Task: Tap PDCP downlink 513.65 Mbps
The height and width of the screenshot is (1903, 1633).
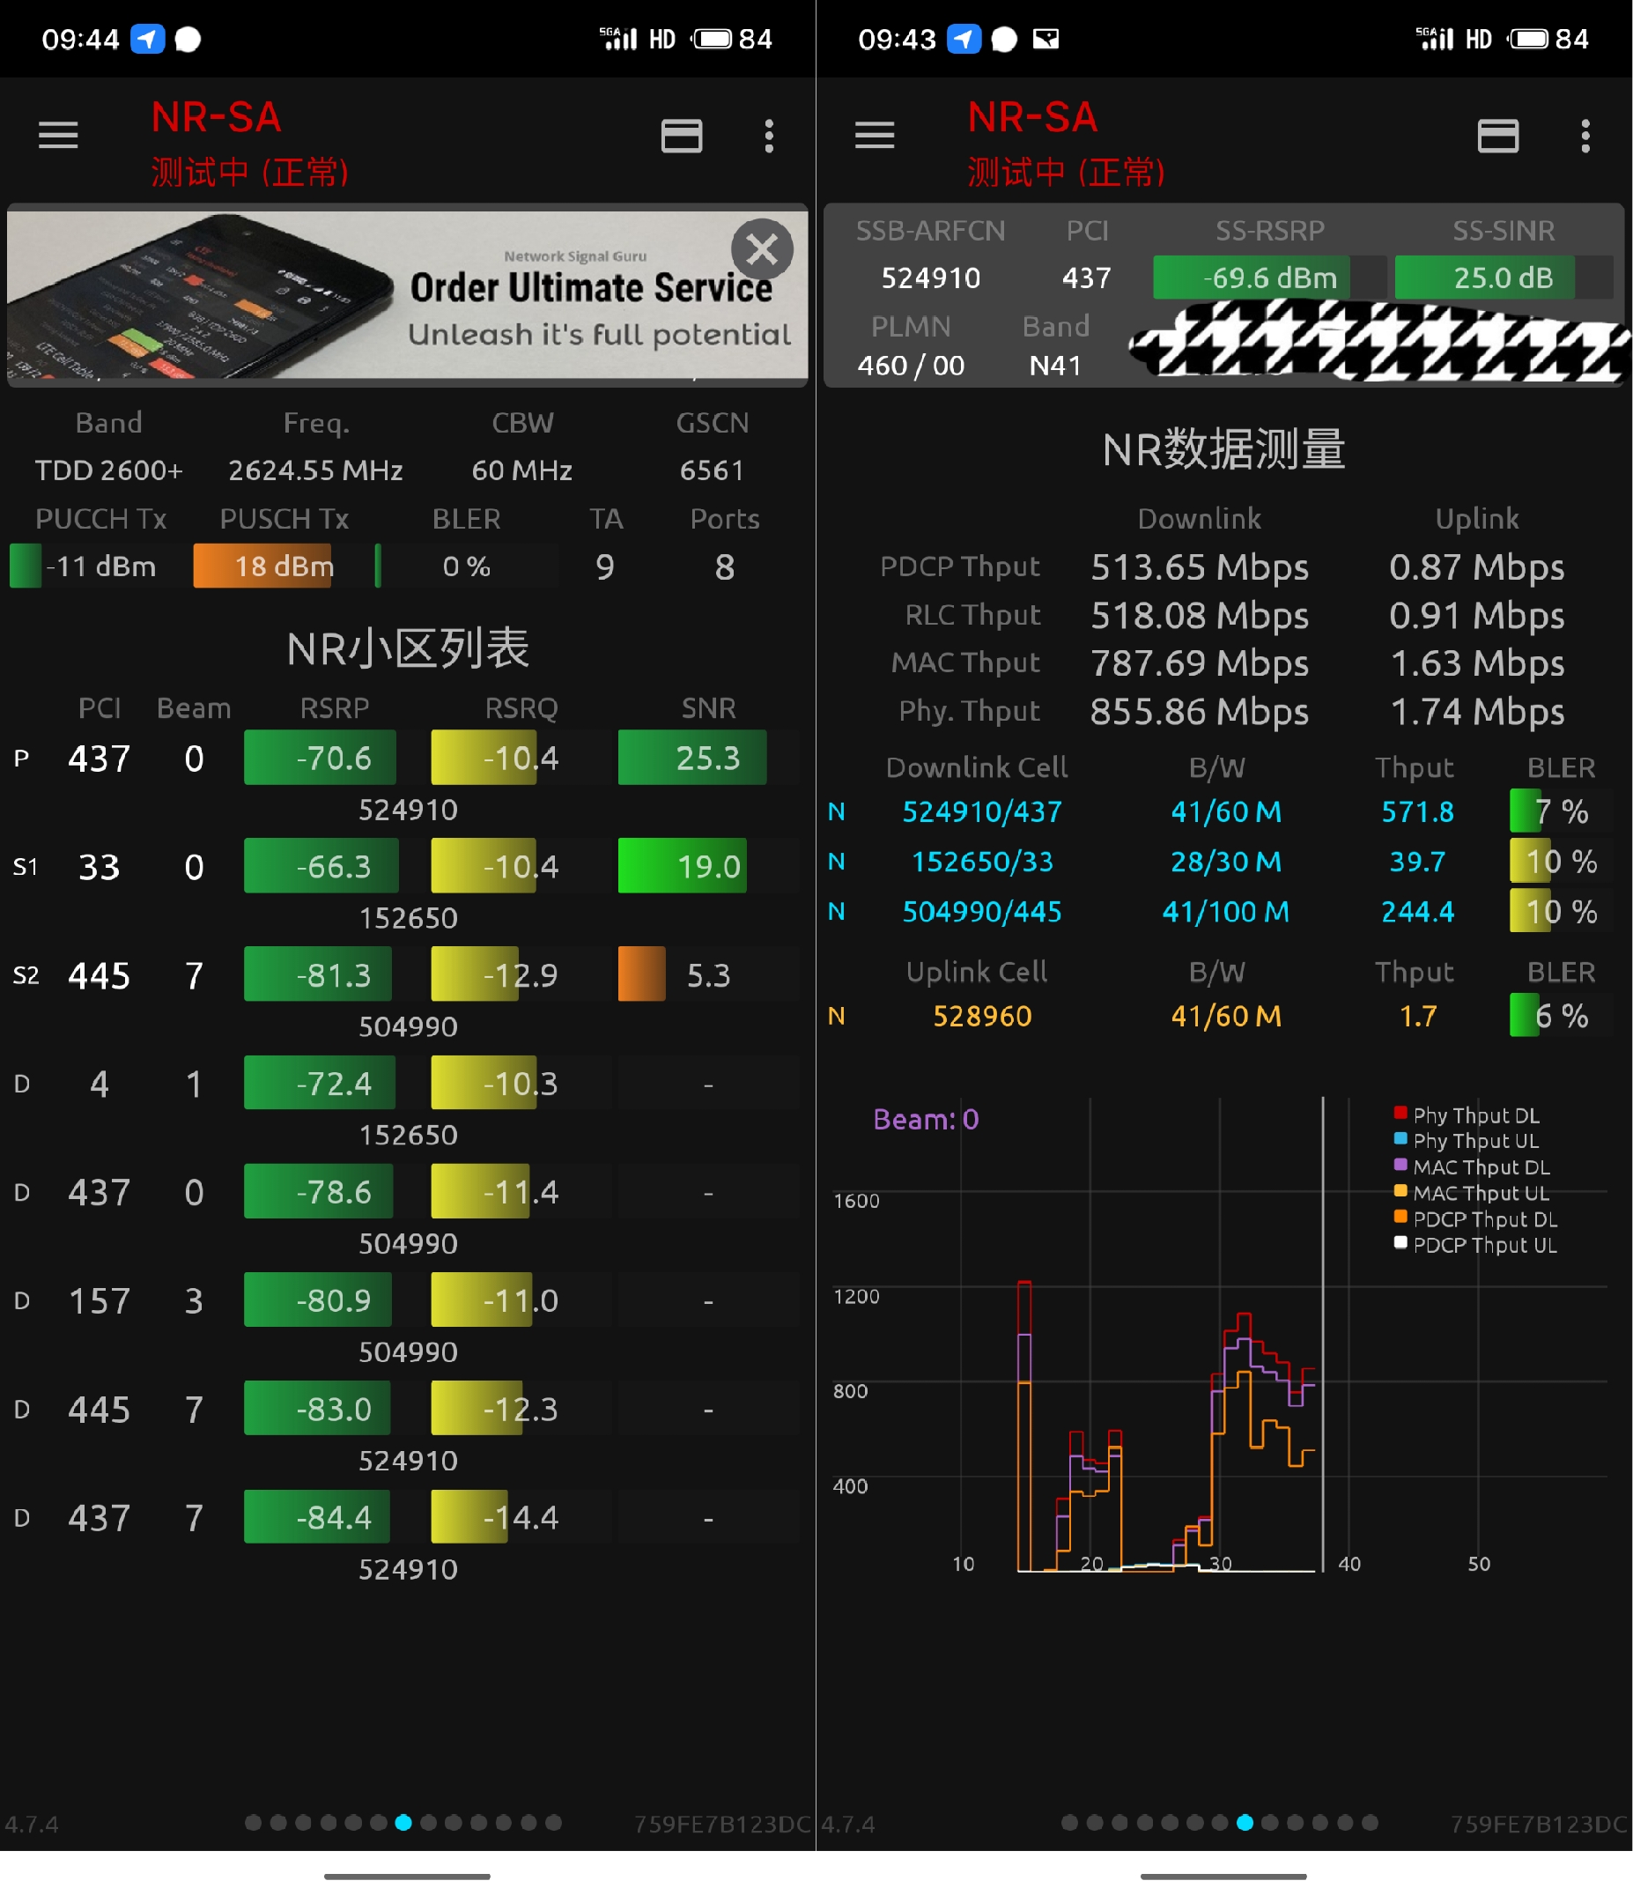Action: click(x=1200, y=566)
